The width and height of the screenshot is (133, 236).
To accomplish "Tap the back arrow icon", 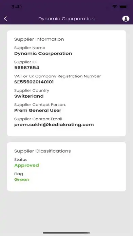I will pyautogui.click(x=5, y=19).
